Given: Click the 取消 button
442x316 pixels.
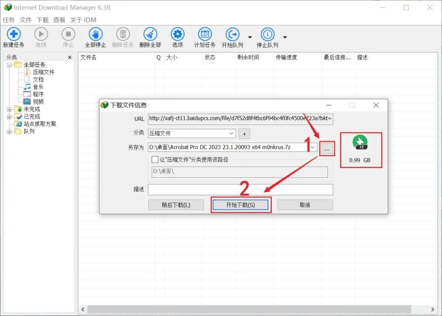Looking at the screenshot, I should click(x=305, y=205).
